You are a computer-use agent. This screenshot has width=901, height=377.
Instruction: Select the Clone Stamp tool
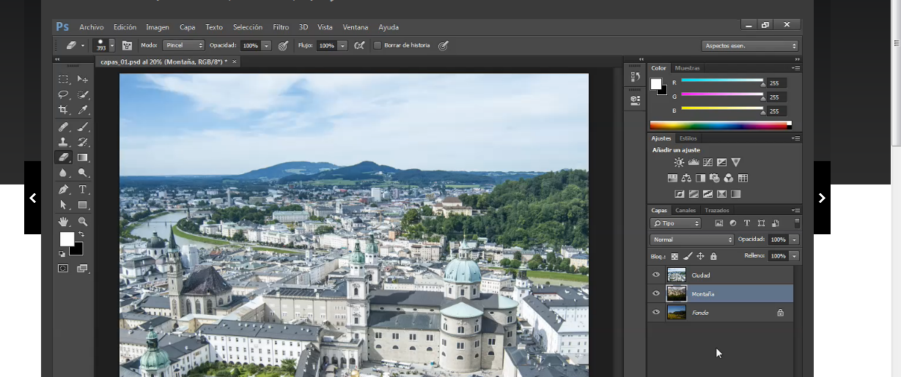64,142
